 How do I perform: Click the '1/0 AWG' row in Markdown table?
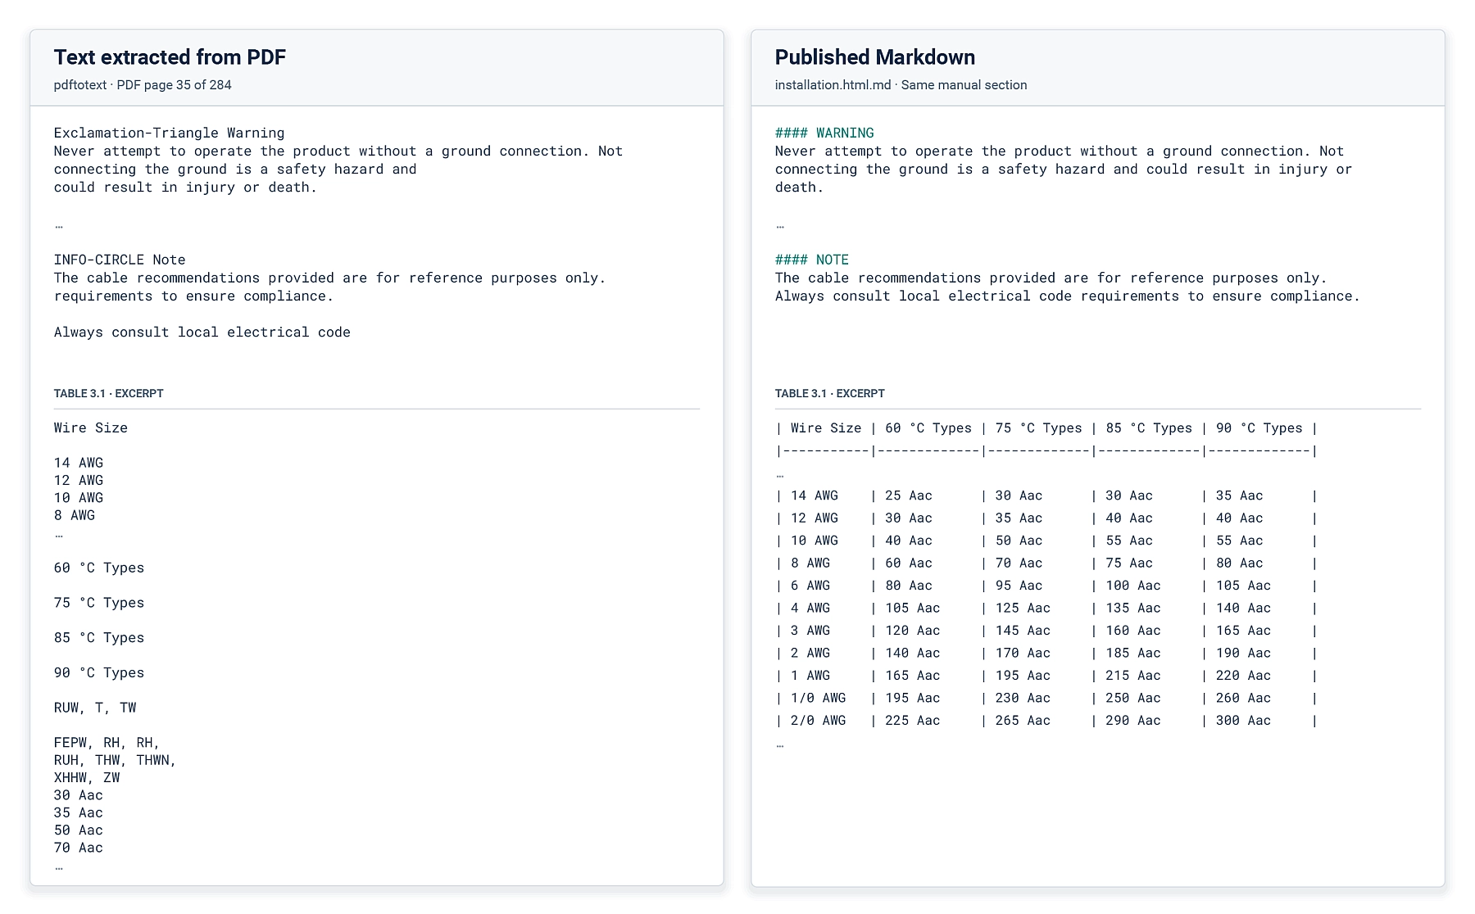click(1046, 698)
